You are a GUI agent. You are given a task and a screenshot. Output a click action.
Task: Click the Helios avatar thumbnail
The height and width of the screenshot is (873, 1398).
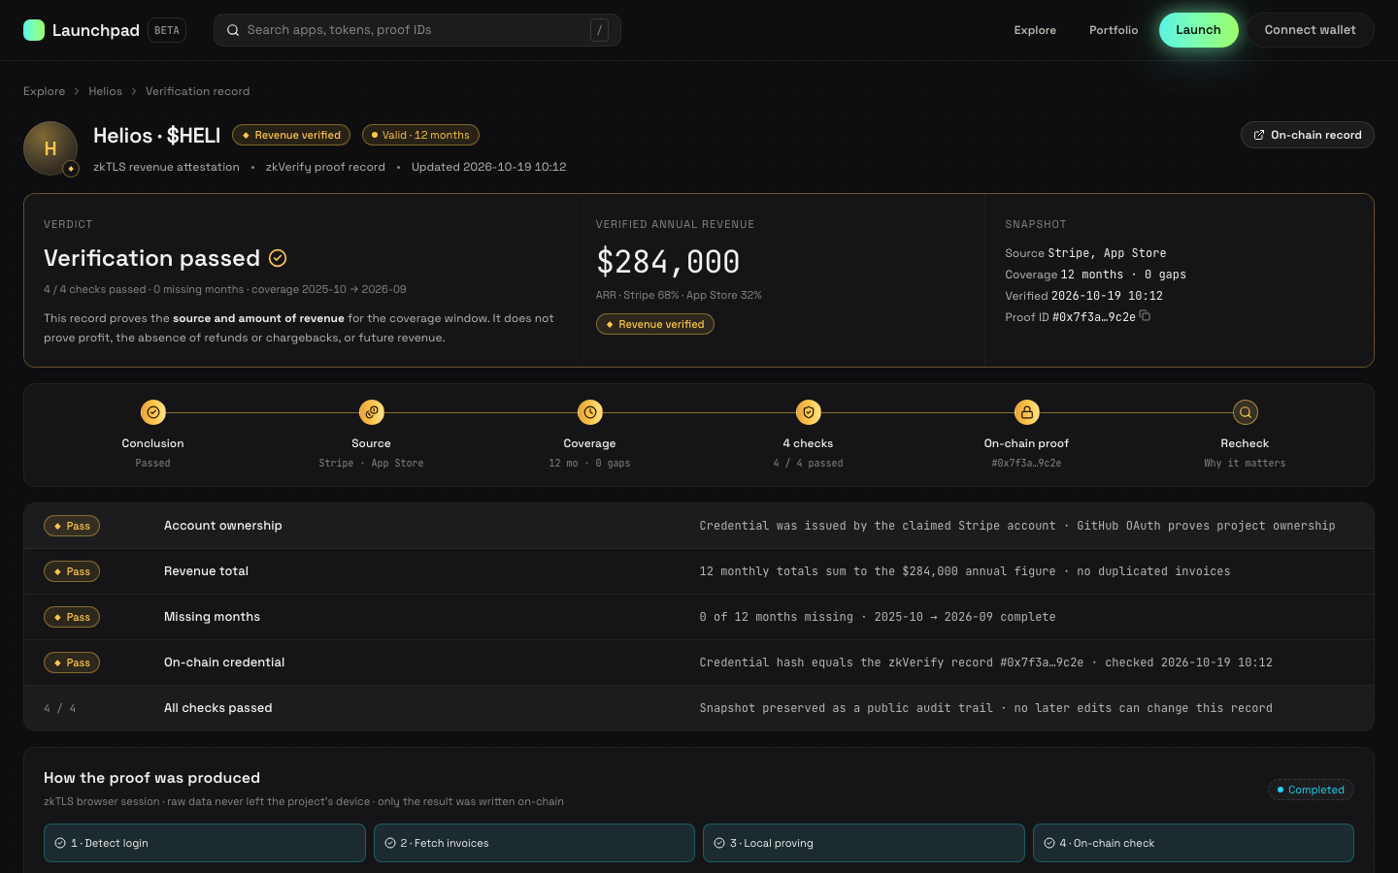(x=50, y=148)
